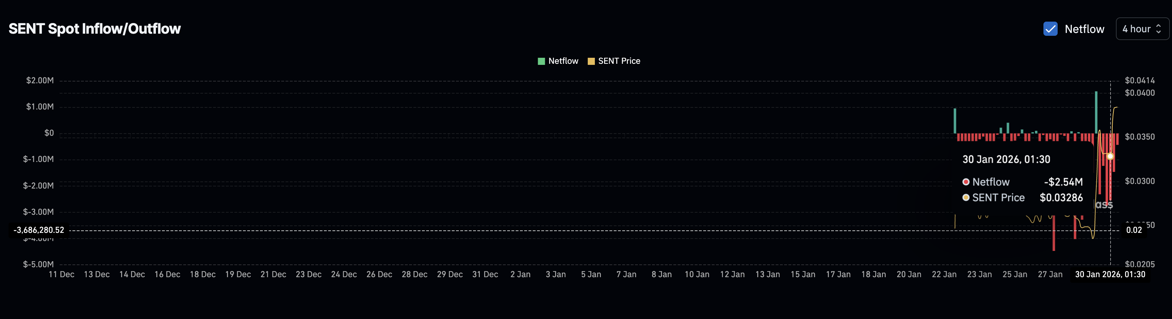Click the green Netflow legend swatch

[x=541, y=61]
